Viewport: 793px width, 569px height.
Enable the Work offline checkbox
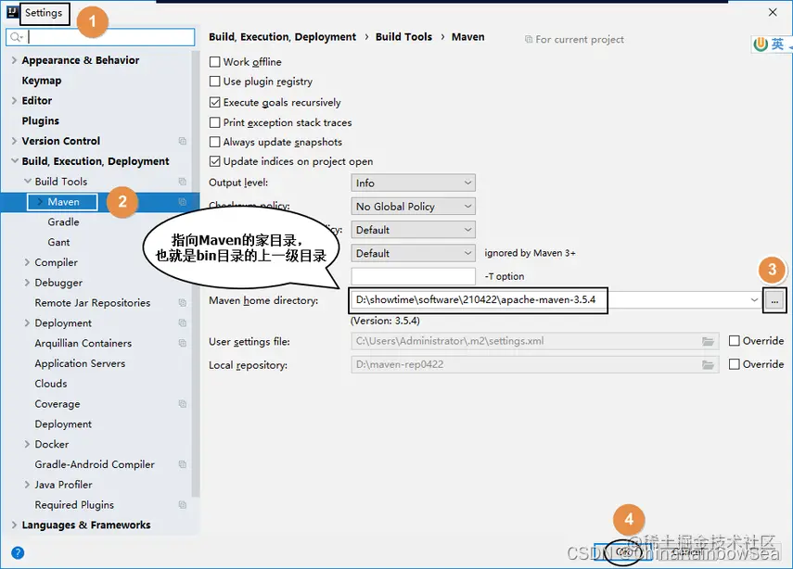(x=215, y=62)
